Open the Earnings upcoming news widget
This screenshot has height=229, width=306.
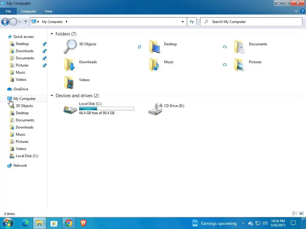[x=215, y=223]
